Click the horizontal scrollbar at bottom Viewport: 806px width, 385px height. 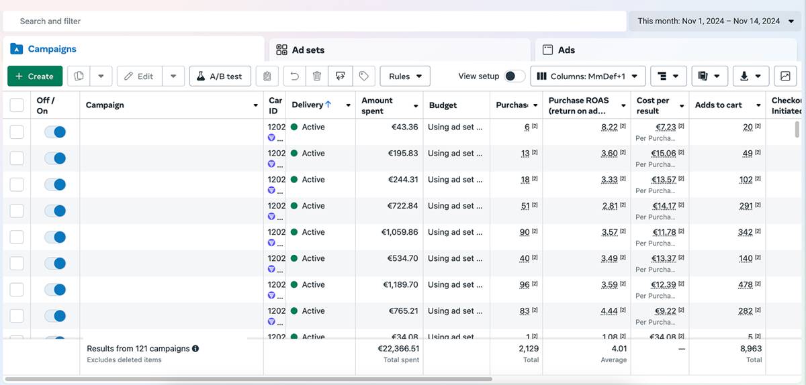(x=249, y=380)
